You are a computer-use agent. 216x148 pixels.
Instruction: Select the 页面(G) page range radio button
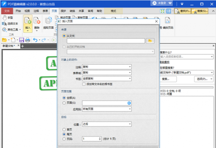coord(64,103)
